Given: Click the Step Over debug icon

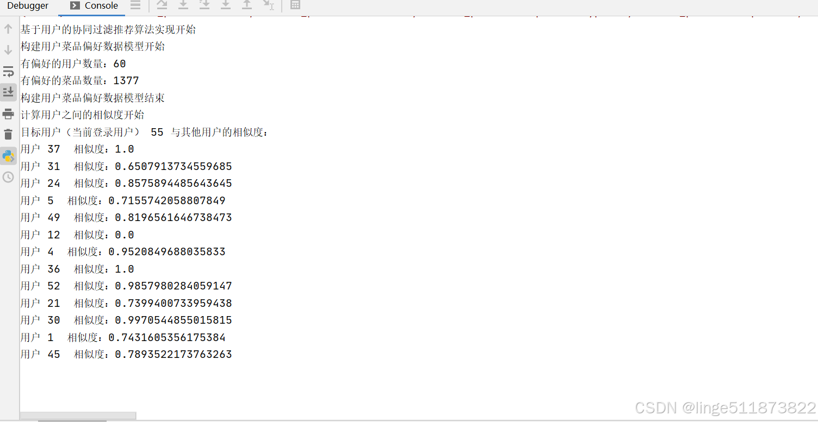Looking at the screenshot, I should (x=162, y=5).
